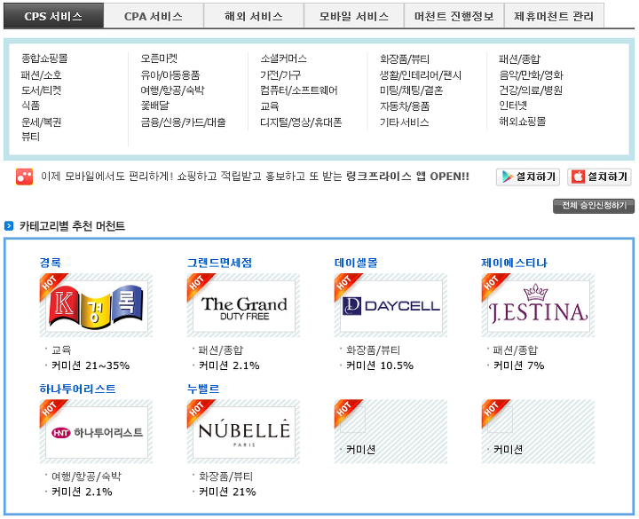The image size is (639, 519).
Task: Select the 도서/티켓 category
Action: (41, 90)
